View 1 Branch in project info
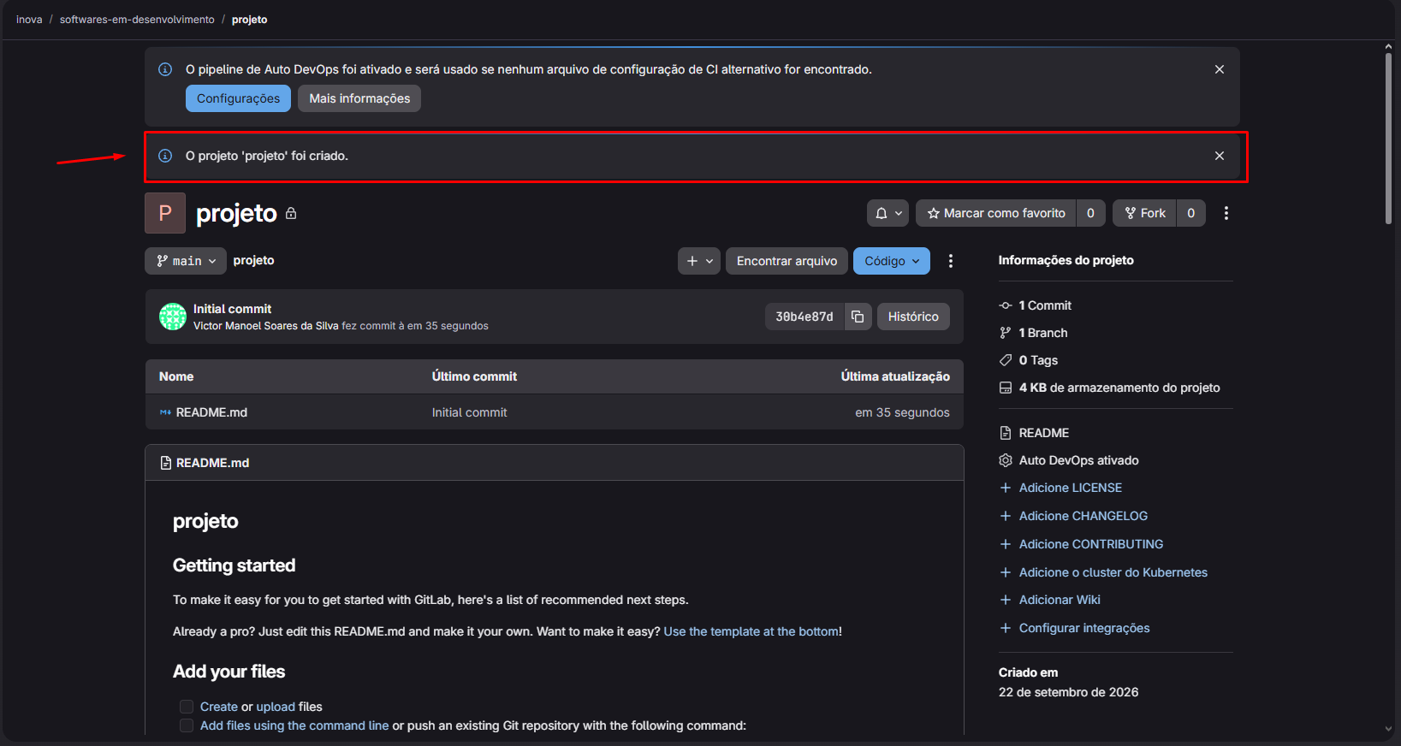The image size is (1401, 746). click(x=1043, y=333)
